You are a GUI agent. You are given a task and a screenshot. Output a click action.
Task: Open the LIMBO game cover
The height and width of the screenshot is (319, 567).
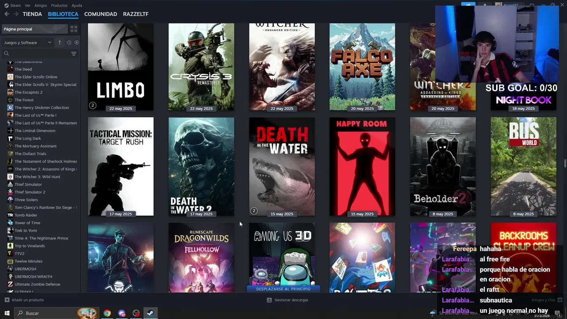(121, 67)
